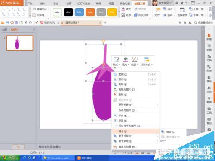The image size is (215, 161).
Task: Select Paste as Picture (粘贴为图片)
Action: click(135, 89)
